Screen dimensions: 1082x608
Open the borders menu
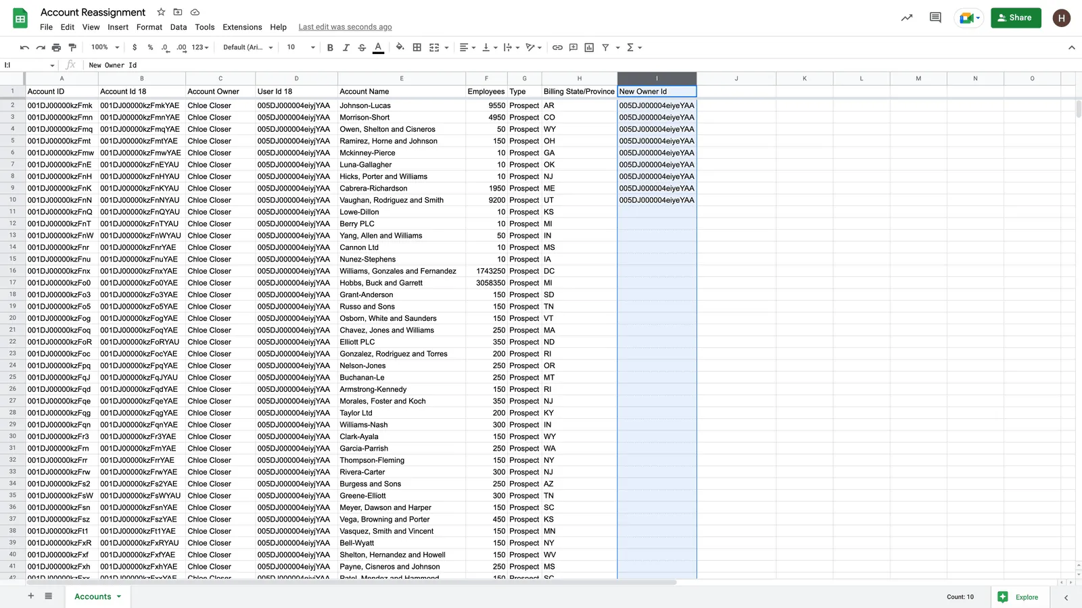pyautogui.click(x=417, y=47)
